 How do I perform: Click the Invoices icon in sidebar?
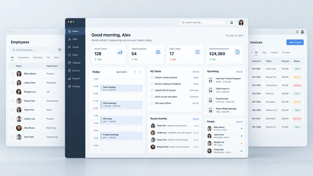click(x=69, y=71)
